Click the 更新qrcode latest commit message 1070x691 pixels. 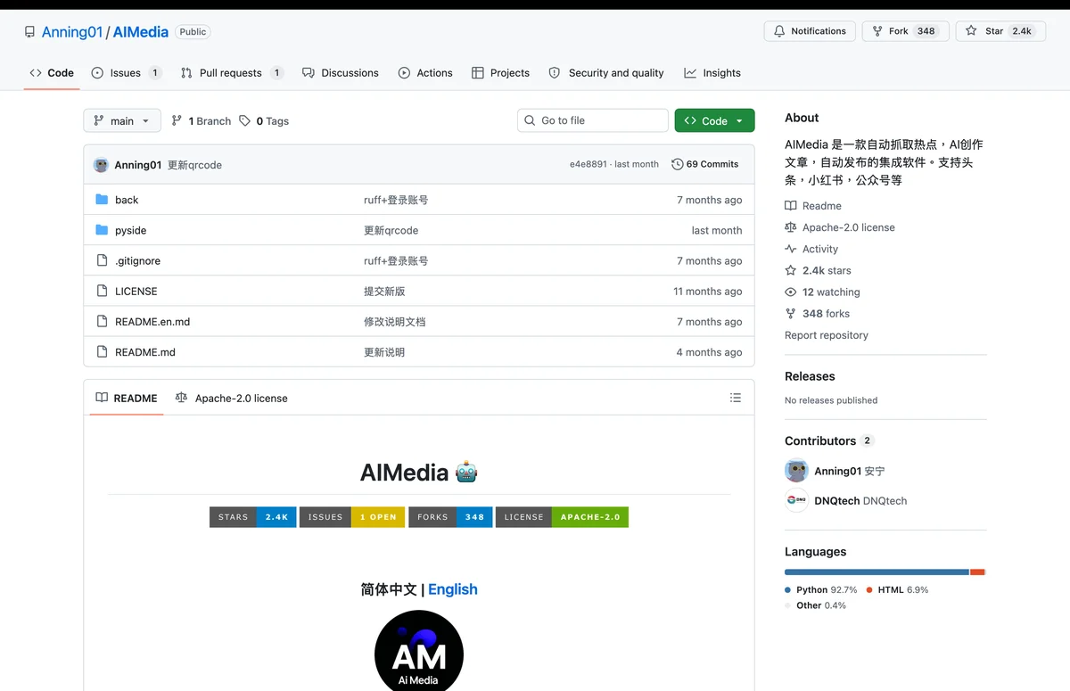194,165
